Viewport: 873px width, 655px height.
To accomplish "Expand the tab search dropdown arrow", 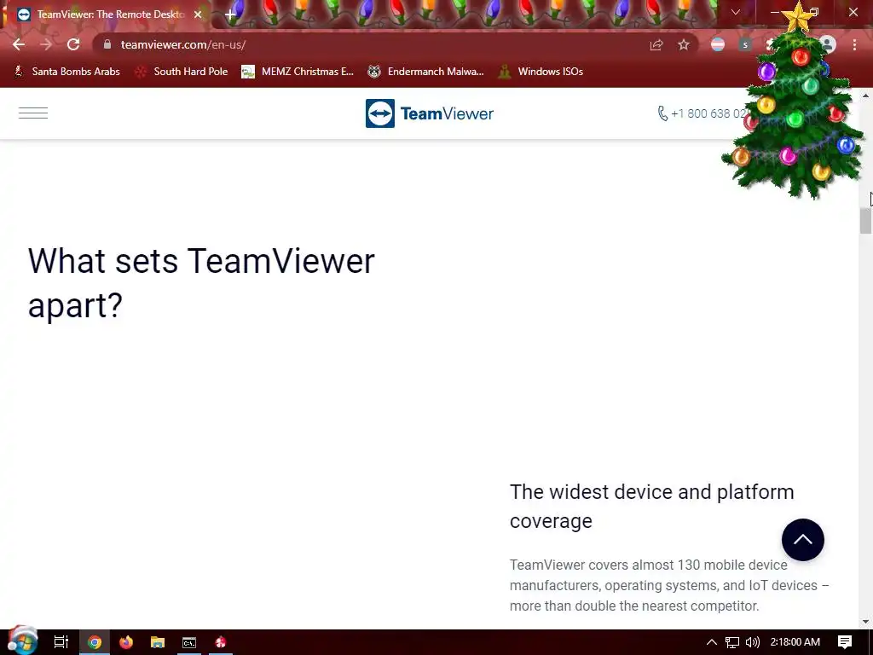I will click(x=736, y=12).
